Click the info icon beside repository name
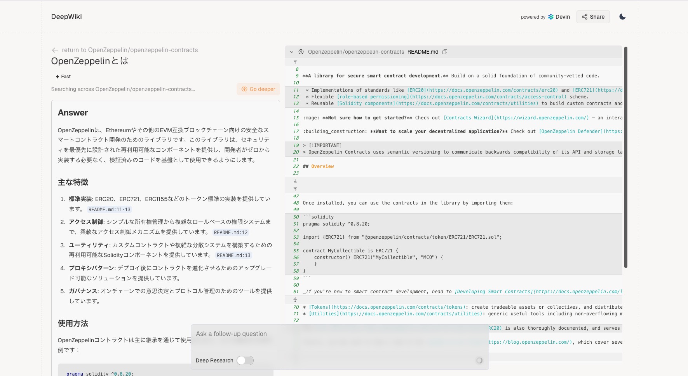The height and width of the screenshot is (376, 688). tap(301, 52)
